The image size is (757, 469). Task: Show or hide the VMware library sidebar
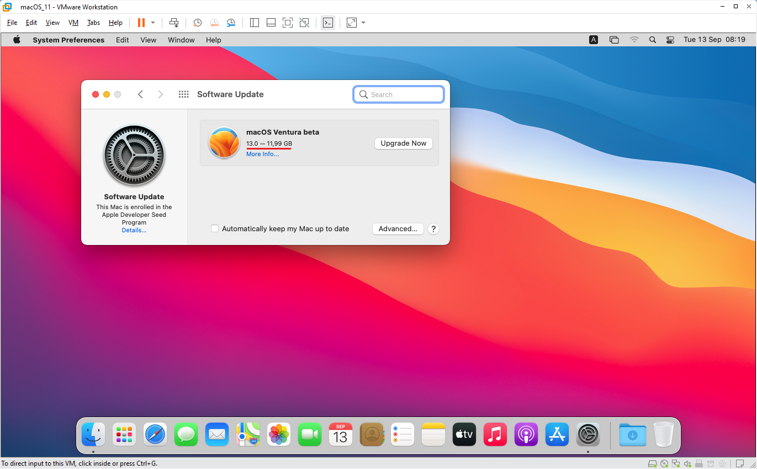[x=255, y=23]
